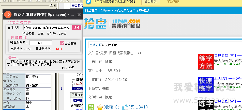Viewport: 242px width, 110px height.
Task: Click the 真 value of 控制按钮
Action: [x=38, y=89]
